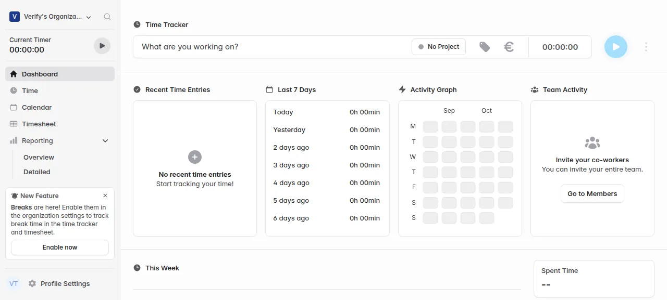Open the organization switcher dropdown
This screenshot has width=667, height=300.
pyautogui.click(x=51, y=17)
